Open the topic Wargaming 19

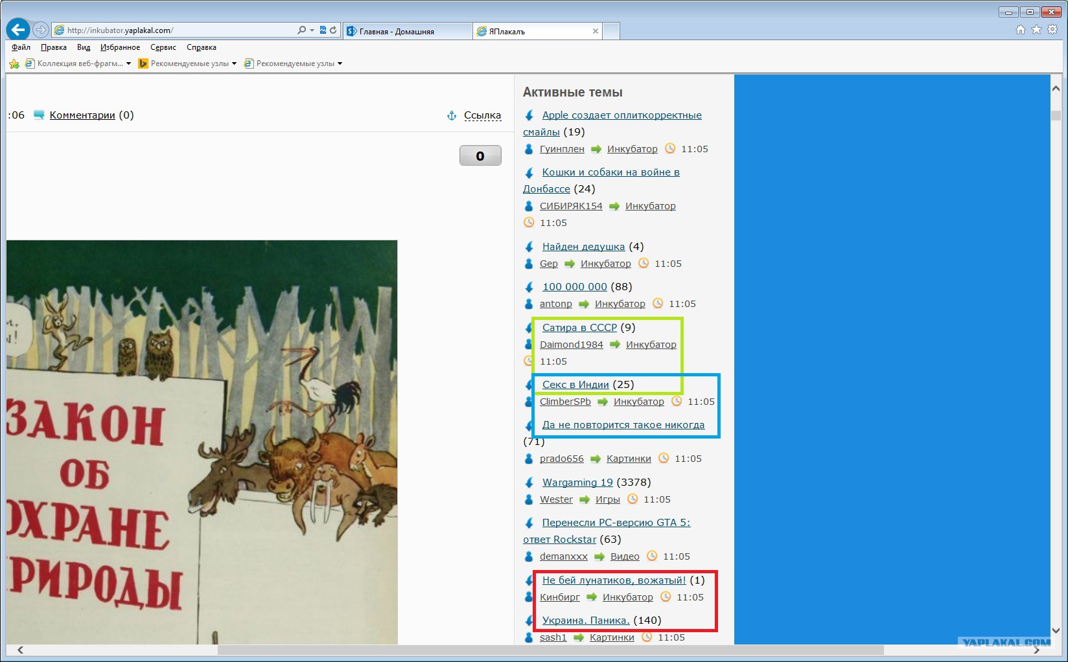(x=577, y=483)
